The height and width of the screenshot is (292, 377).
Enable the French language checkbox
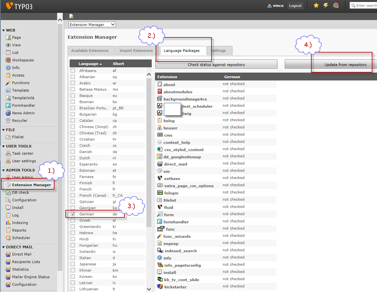(x=73, y=189)
